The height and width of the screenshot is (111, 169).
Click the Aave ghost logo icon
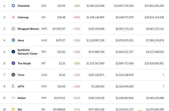(x=13, y=40)
